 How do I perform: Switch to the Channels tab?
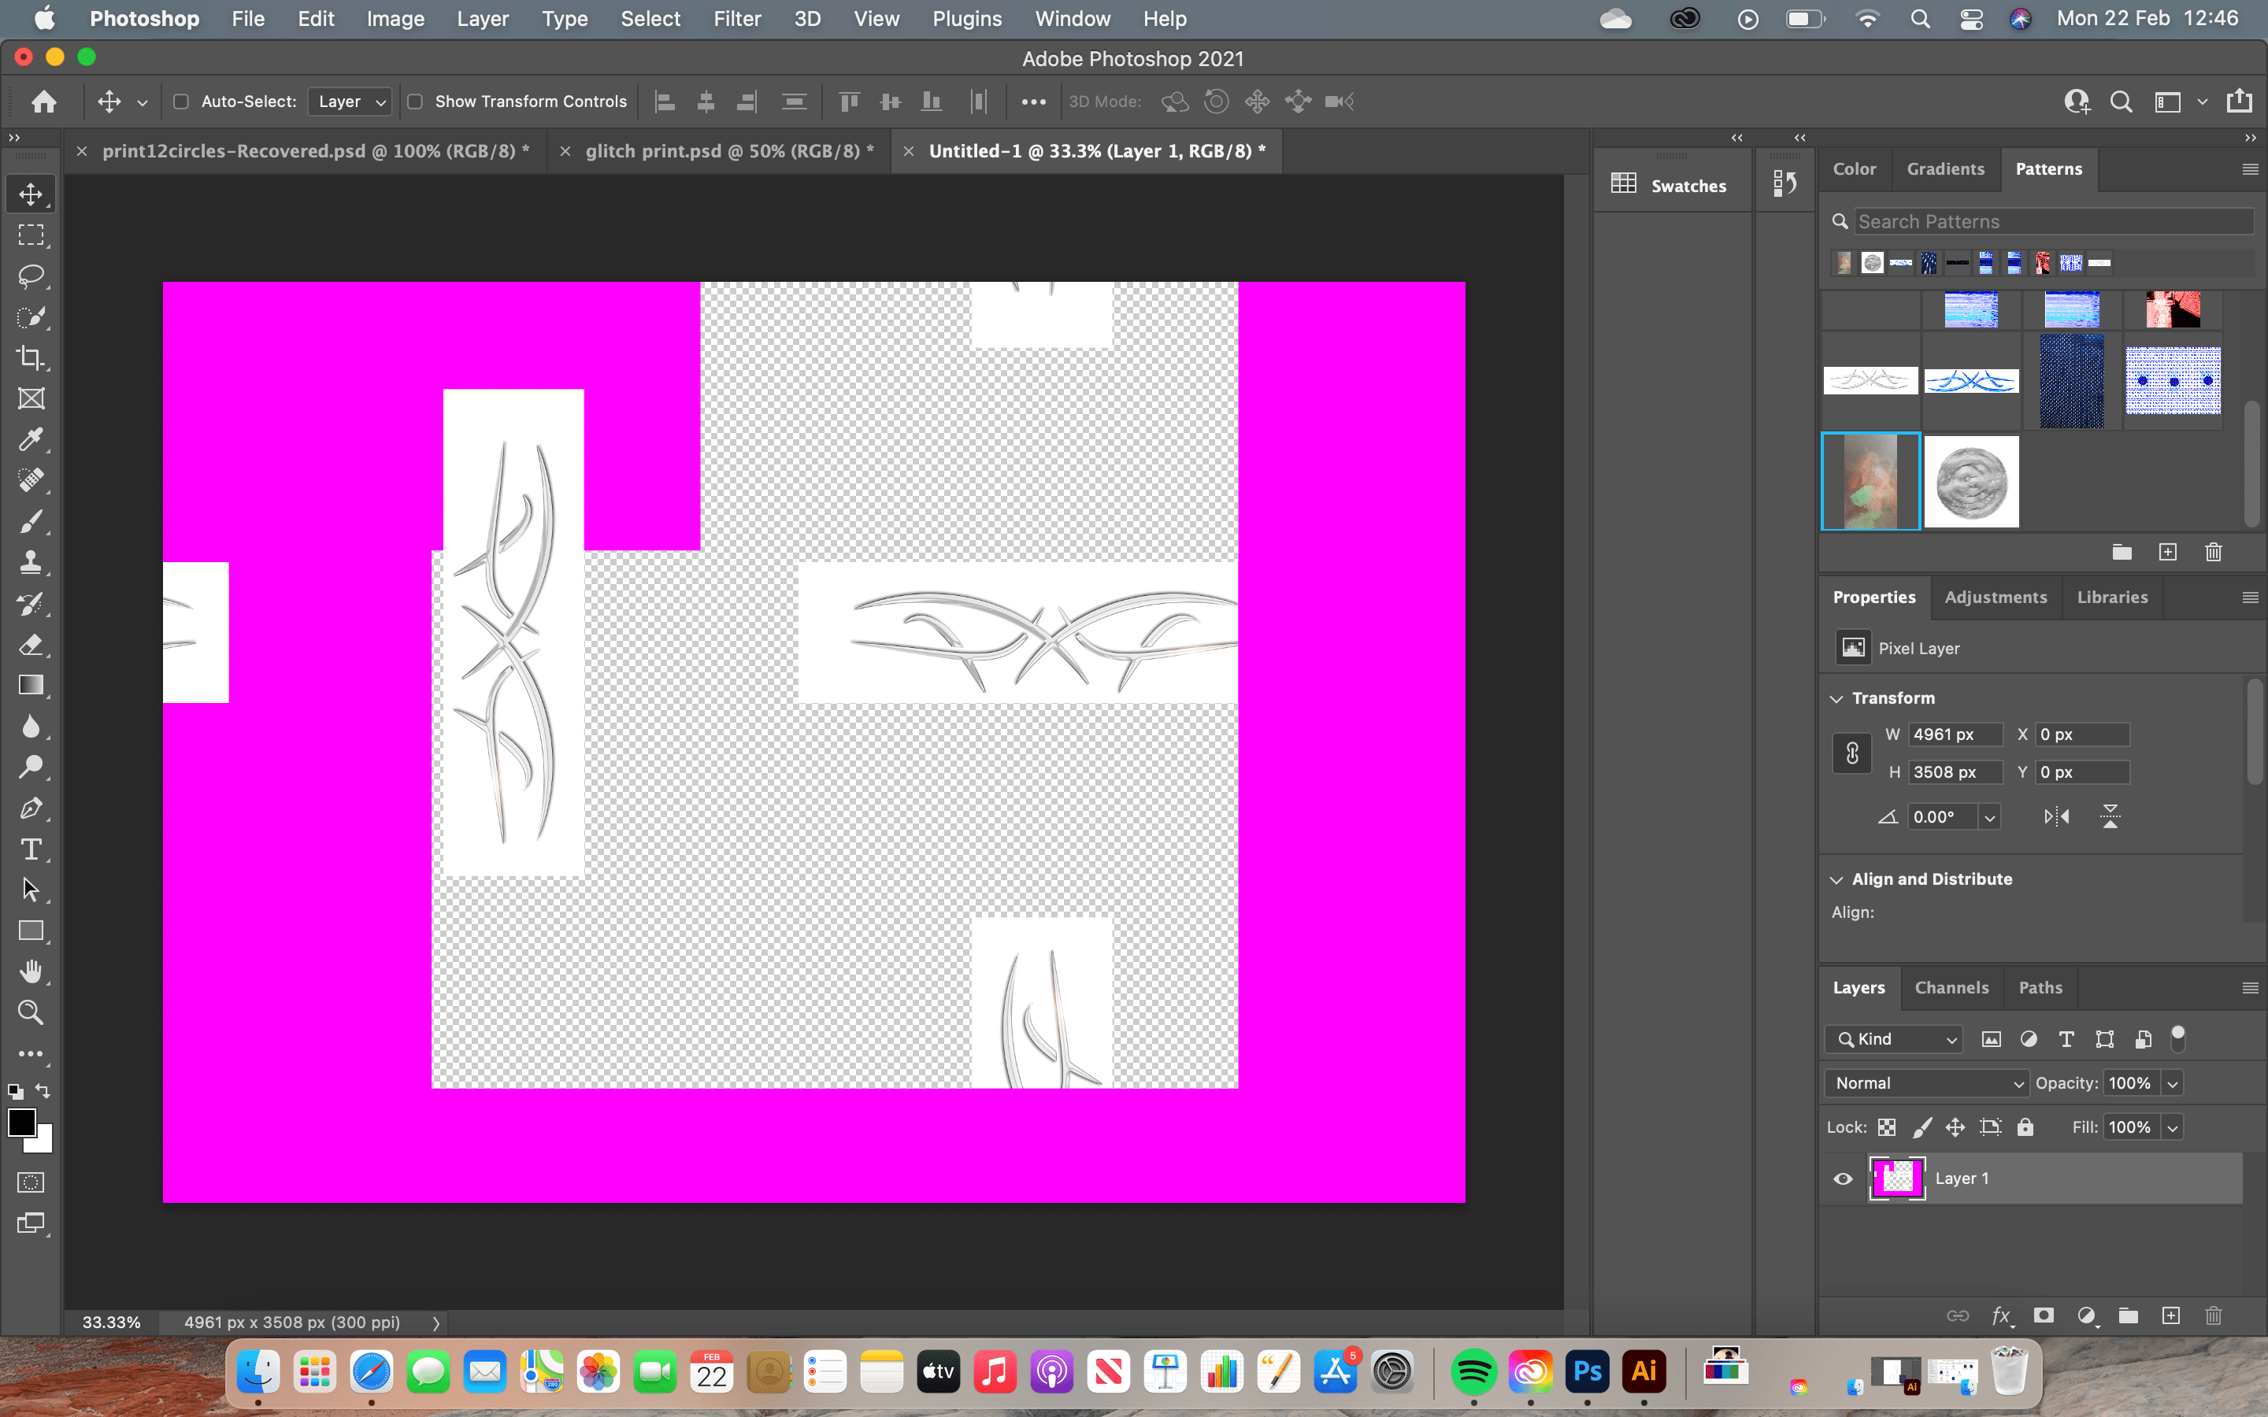pos(1951,988)
